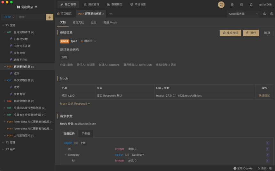Screen dimensions: 275x171
Task: Go to 测试管理 top tab
Action: click(91, 4)
